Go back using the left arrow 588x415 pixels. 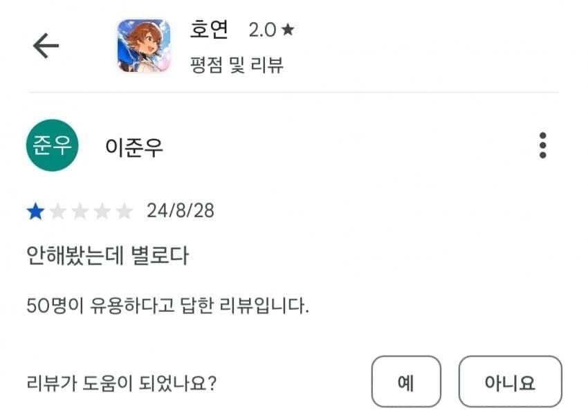[x=46, y=46]
